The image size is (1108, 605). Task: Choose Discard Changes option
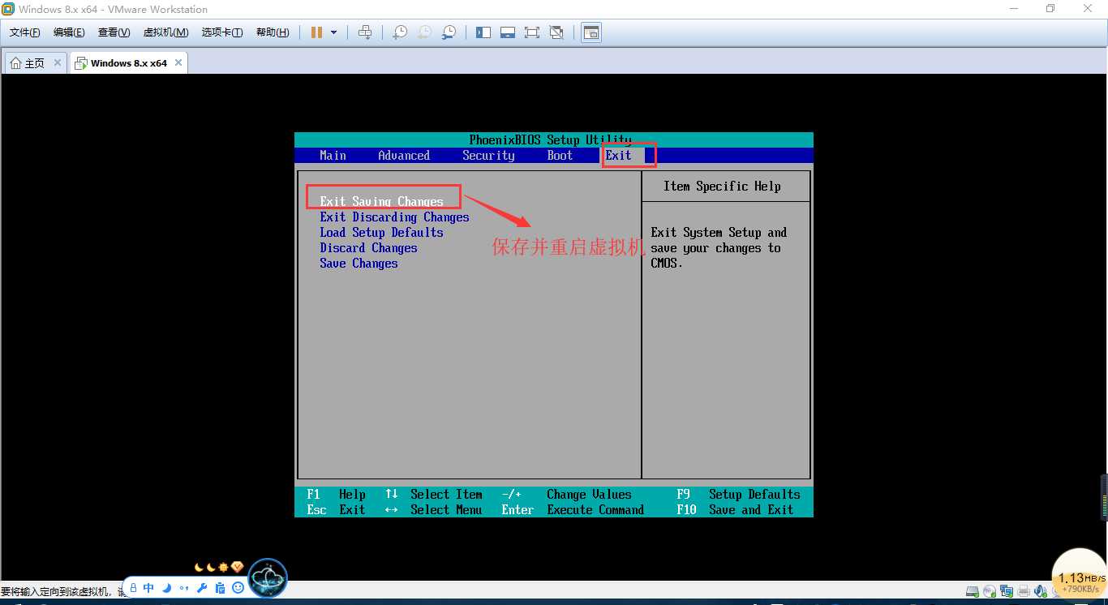click(368, 247)
